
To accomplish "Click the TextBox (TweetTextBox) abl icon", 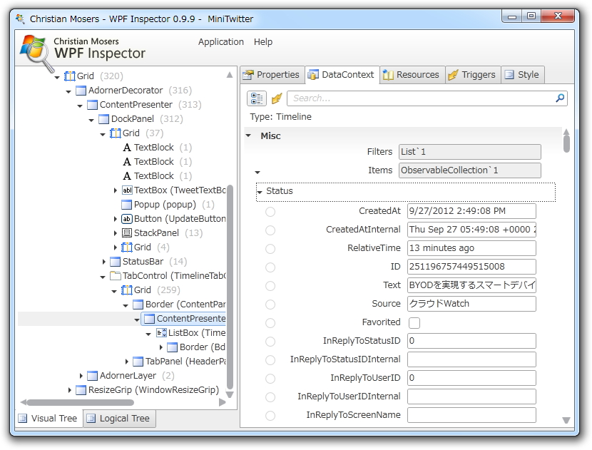I will click(127, 190).
